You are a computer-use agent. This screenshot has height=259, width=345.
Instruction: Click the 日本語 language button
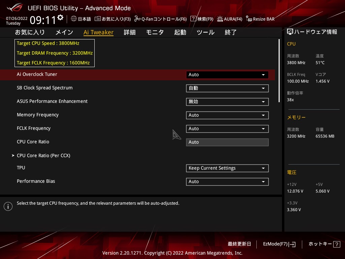coord(81,19)
